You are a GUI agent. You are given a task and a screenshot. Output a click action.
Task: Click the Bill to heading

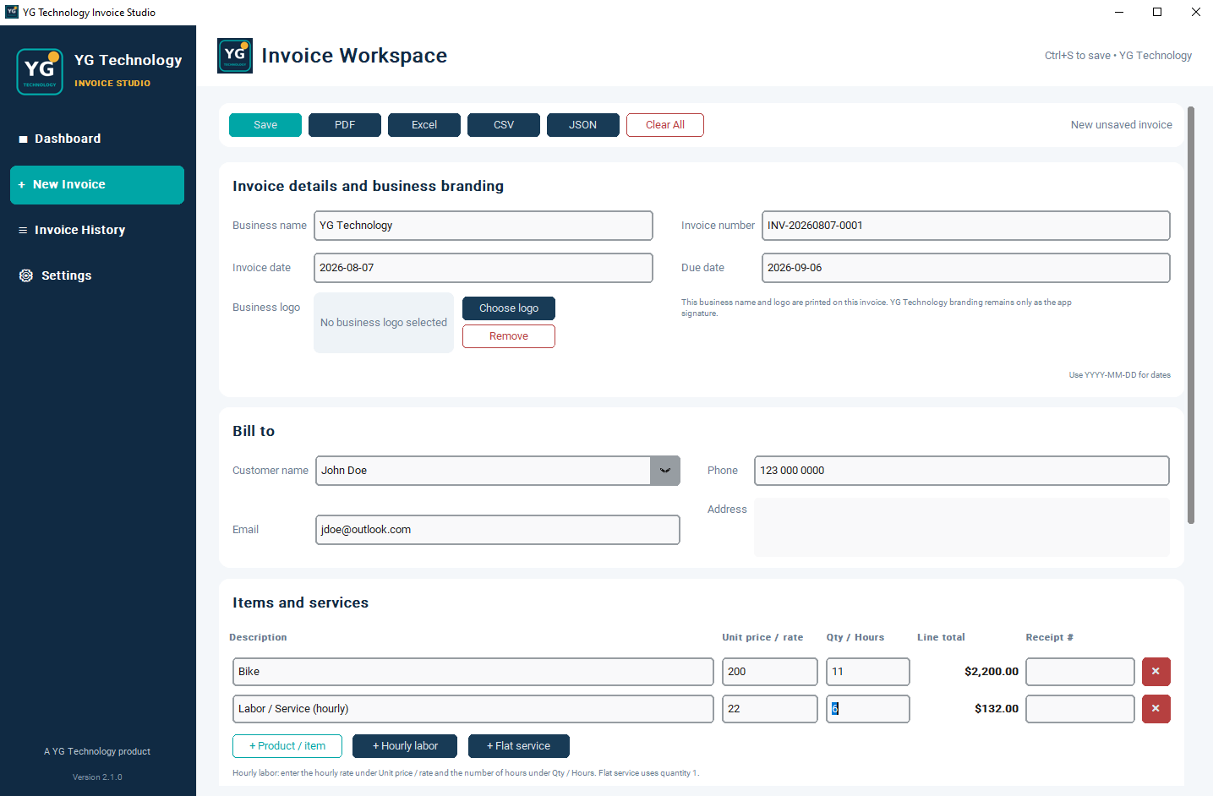[x=254, y=432]
